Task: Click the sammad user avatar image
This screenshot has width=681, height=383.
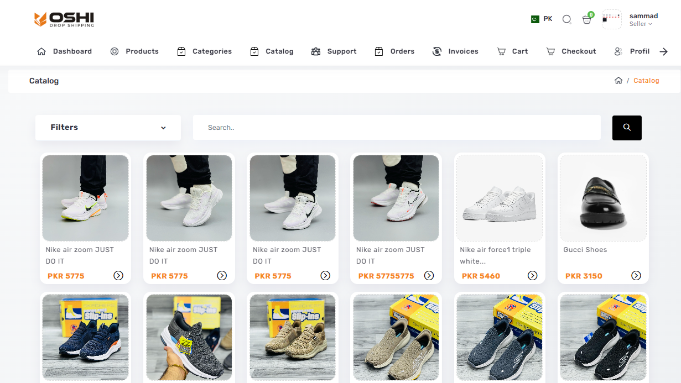Action: click(x=612, y=19)
